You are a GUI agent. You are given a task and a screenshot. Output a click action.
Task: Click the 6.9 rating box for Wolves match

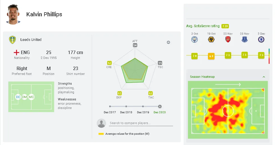(211, 56)
